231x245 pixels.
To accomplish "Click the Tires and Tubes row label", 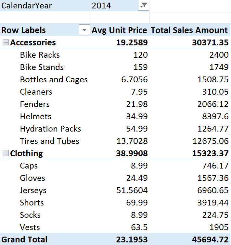I will (x=49, y=141).
